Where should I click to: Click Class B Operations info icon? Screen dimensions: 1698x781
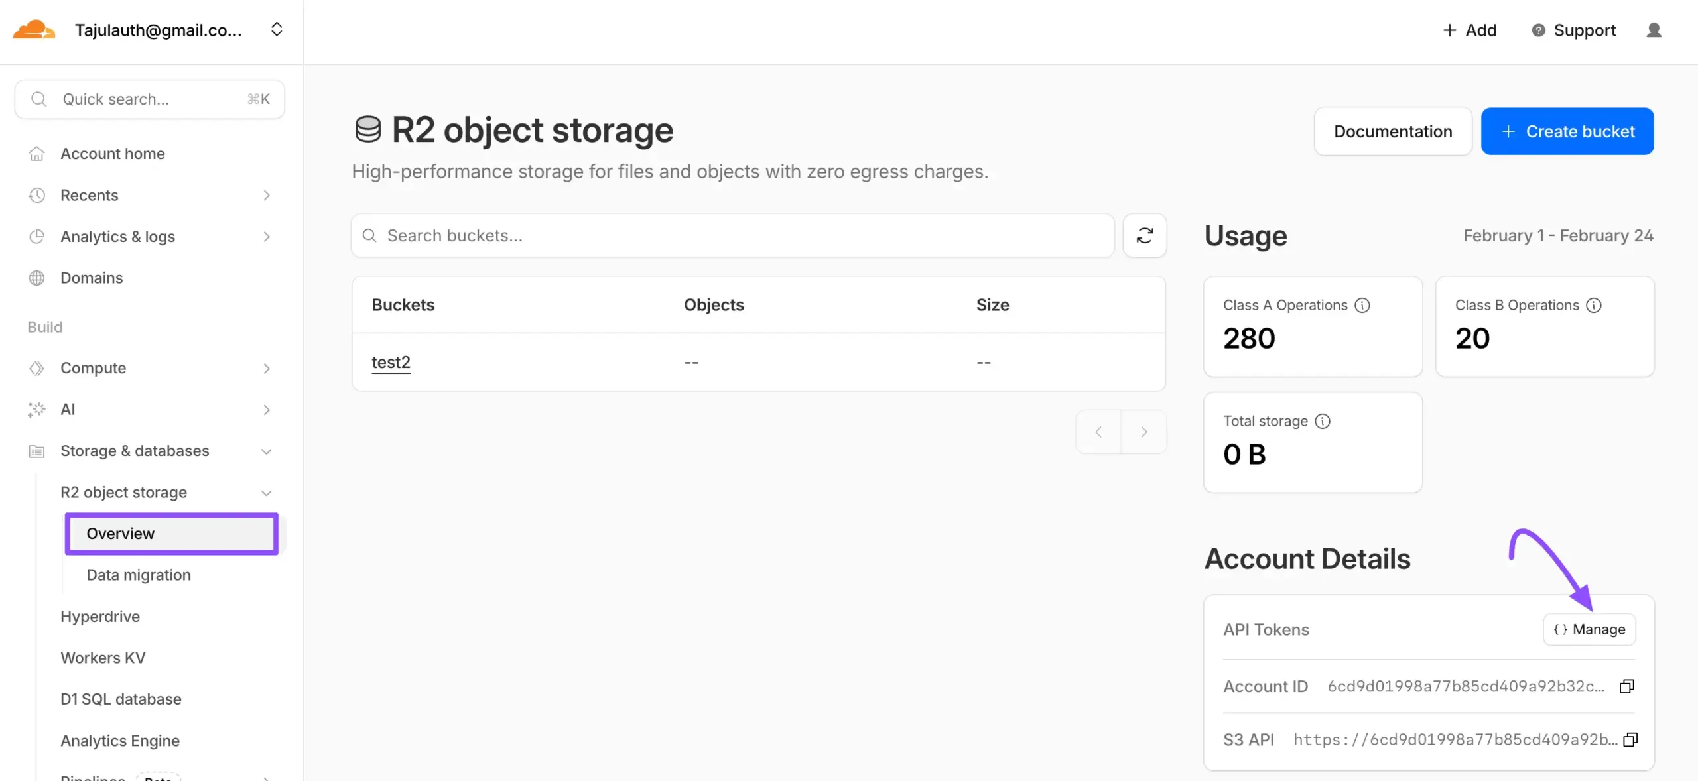[x=1593, y=305]
